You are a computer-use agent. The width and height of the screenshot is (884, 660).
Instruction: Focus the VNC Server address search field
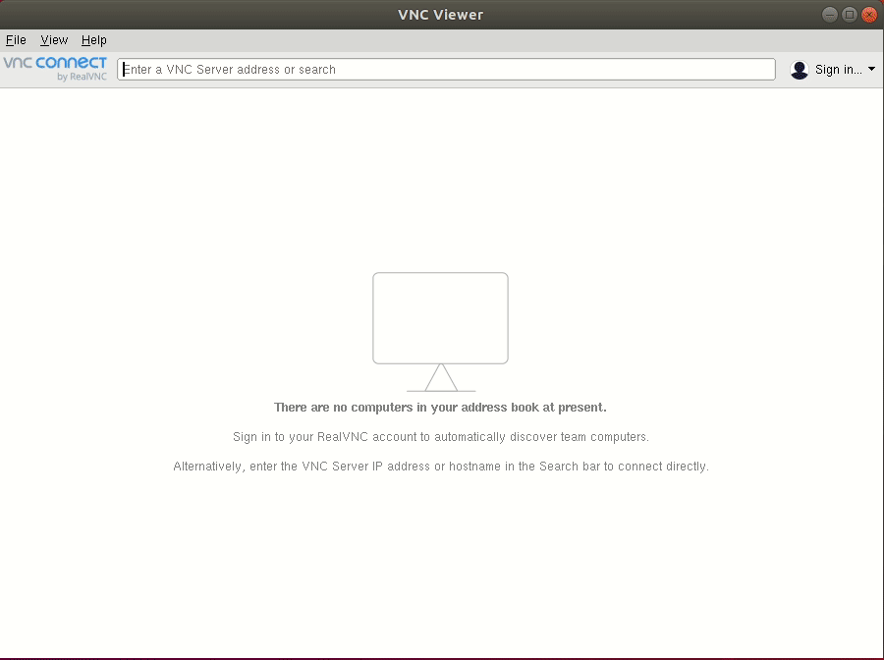[x=446, y=70]
